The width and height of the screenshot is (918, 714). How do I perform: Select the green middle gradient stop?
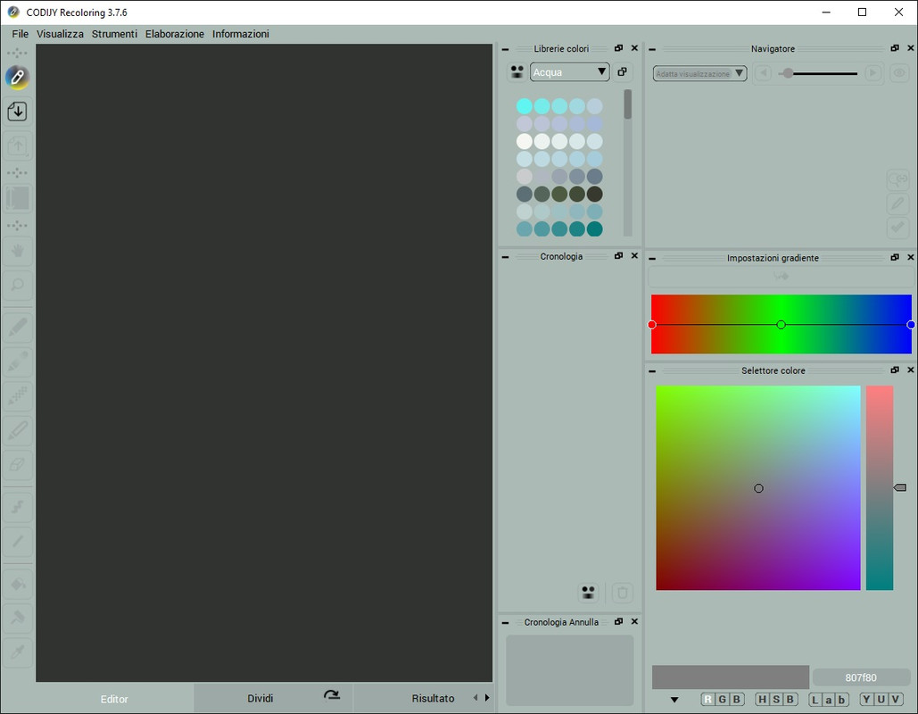pos(781,325)
